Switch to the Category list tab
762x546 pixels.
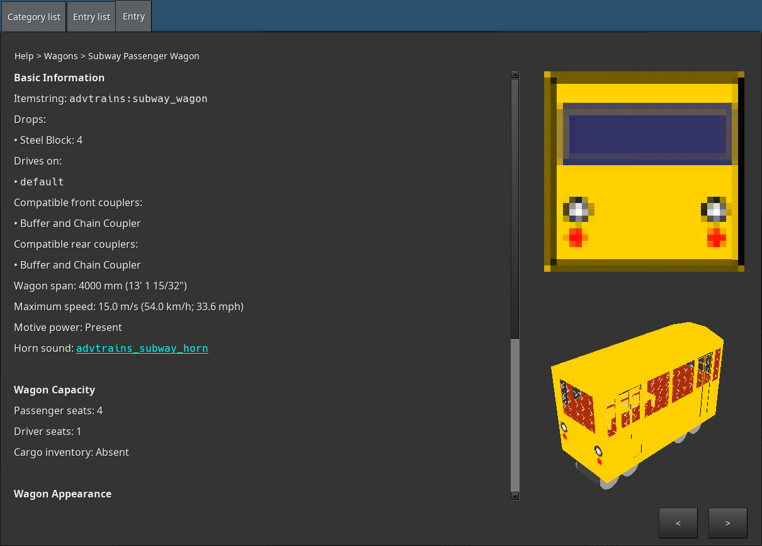pos(33,17)
